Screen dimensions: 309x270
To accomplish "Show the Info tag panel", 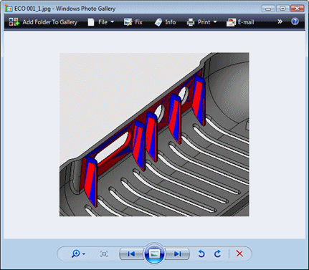I will [x=165, y=22].
